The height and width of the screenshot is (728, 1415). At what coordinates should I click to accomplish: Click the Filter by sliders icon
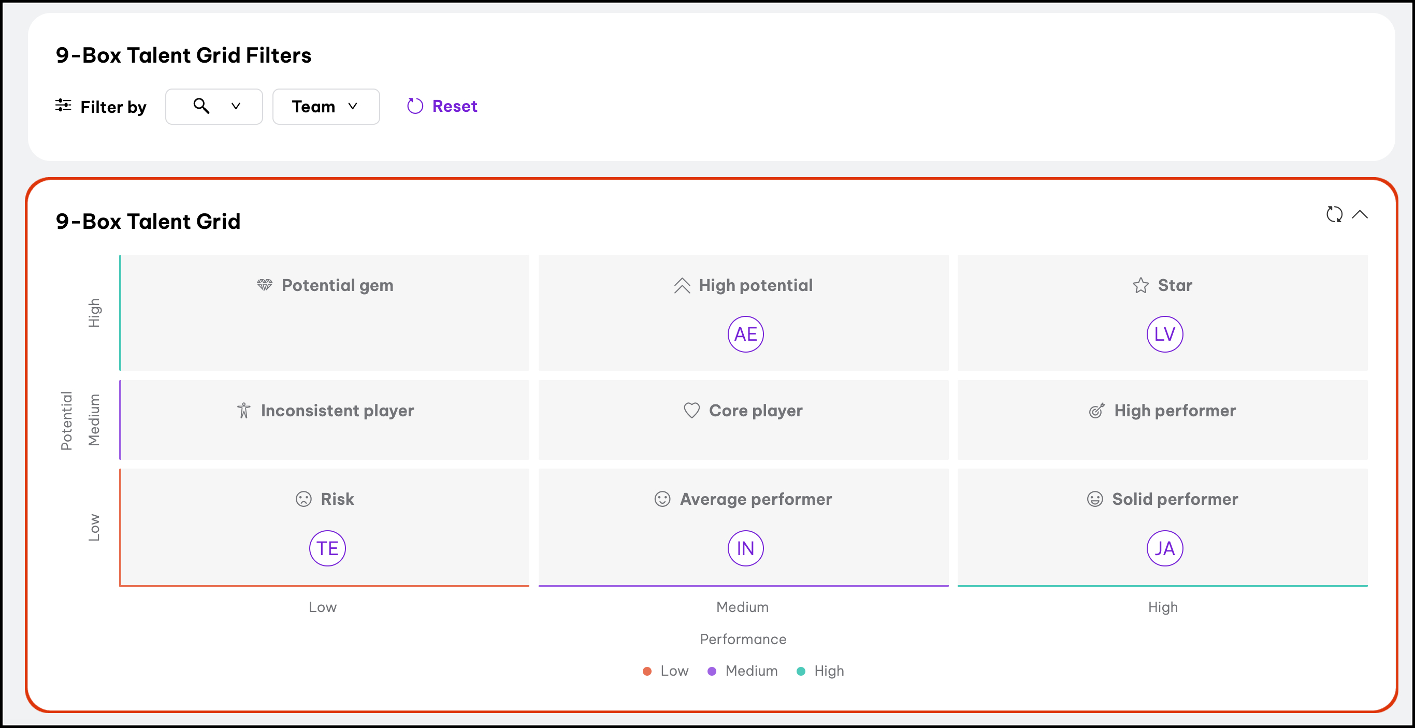(x=63, y=106)
